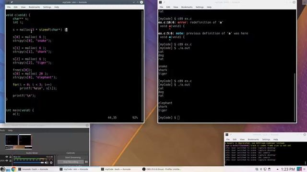Open Edit menu in small log Konsole window
This screenshot has width=307, height=172.
[x=235, y=140]
